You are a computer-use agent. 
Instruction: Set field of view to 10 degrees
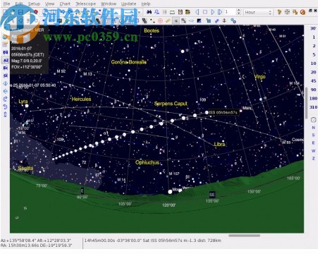pos(314,64)
